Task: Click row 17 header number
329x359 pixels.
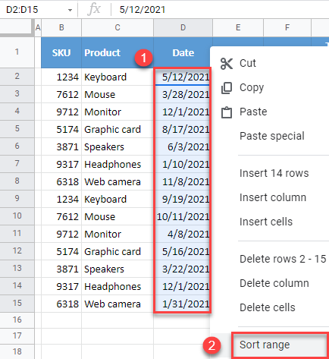Action: click(x=17, y=335)
